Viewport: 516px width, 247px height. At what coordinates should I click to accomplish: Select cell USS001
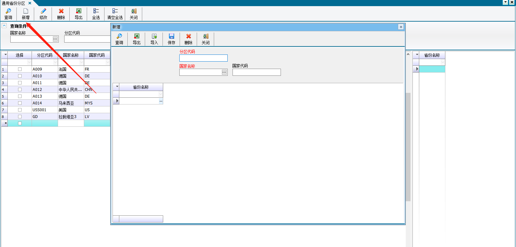[x=45, y=110]
